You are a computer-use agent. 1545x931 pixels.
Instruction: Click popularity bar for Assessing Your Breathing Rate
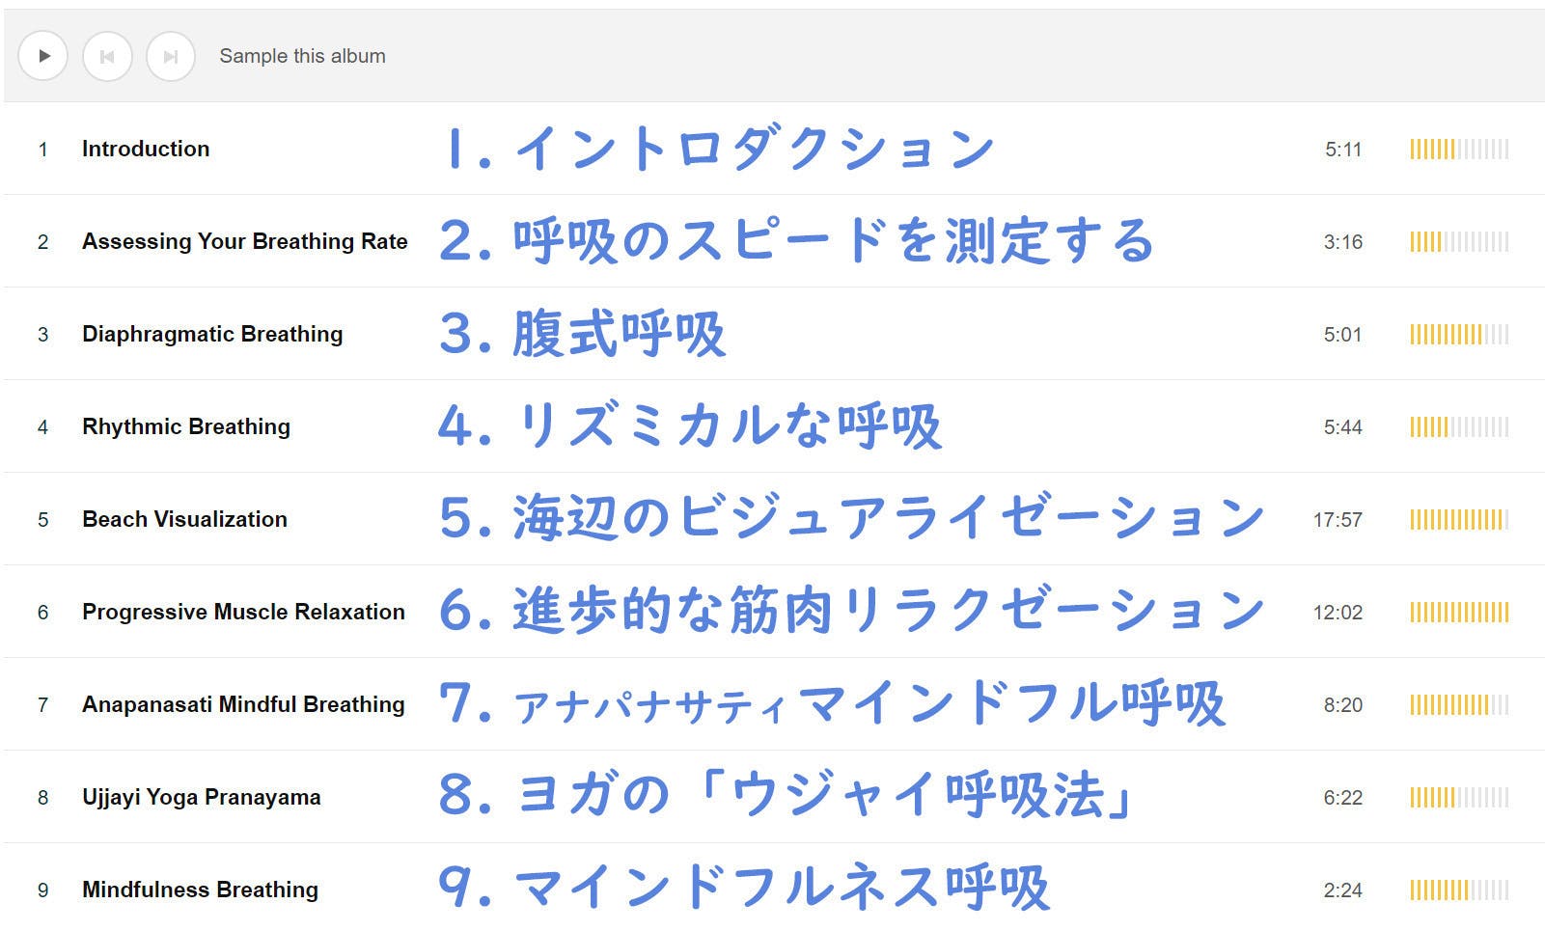coord(1459,241)
